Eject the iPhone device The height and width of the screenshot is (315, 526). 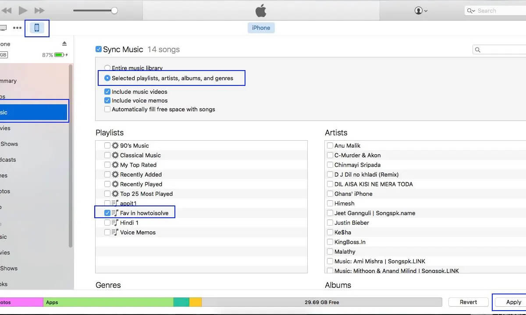(x=64, y=44)
